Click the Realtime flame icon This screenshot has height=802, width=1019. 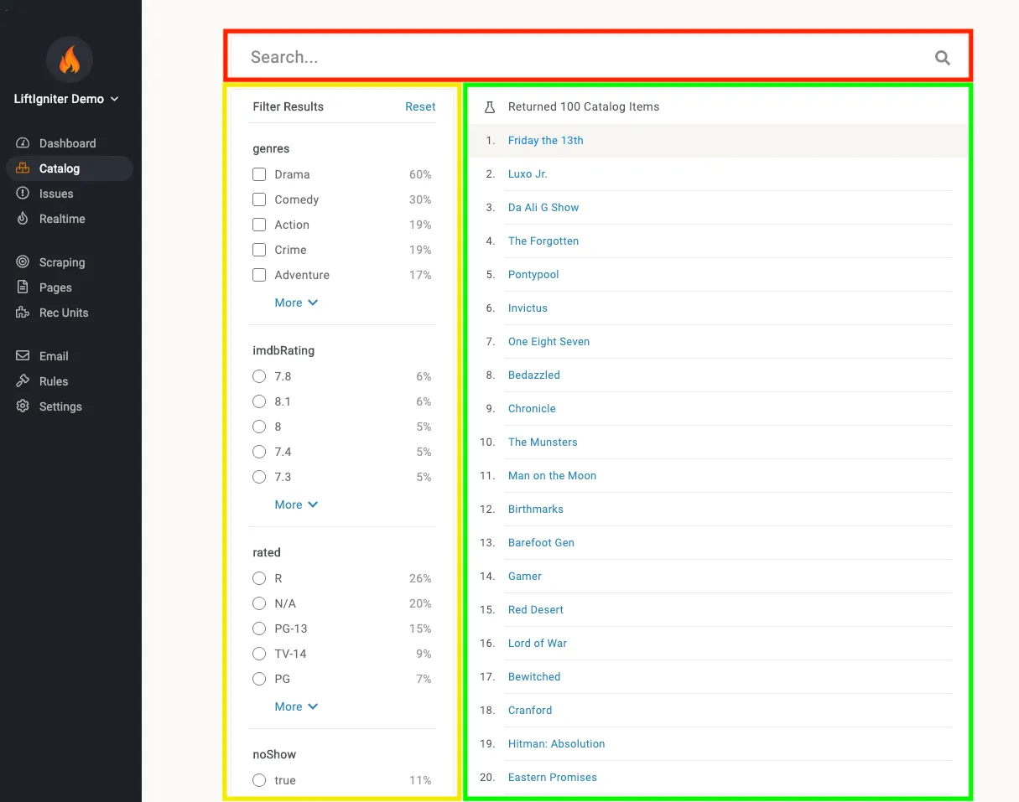tap(23, 219)
